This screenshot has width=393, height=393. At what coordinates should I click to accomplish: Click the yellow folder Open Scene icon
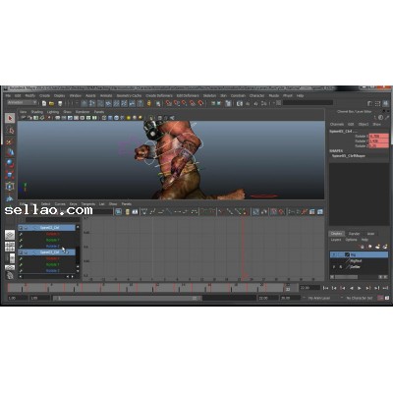51,103
